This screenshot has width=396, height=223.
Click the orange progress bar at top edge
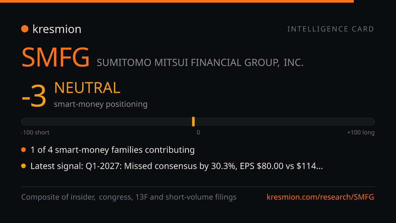177,1
